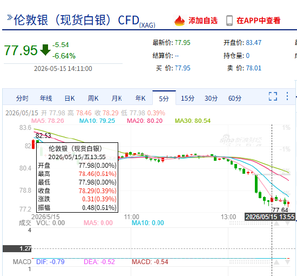This screenshot has height=276, width=297.
Task: Open the 月K chart tab
Action: 117,98
